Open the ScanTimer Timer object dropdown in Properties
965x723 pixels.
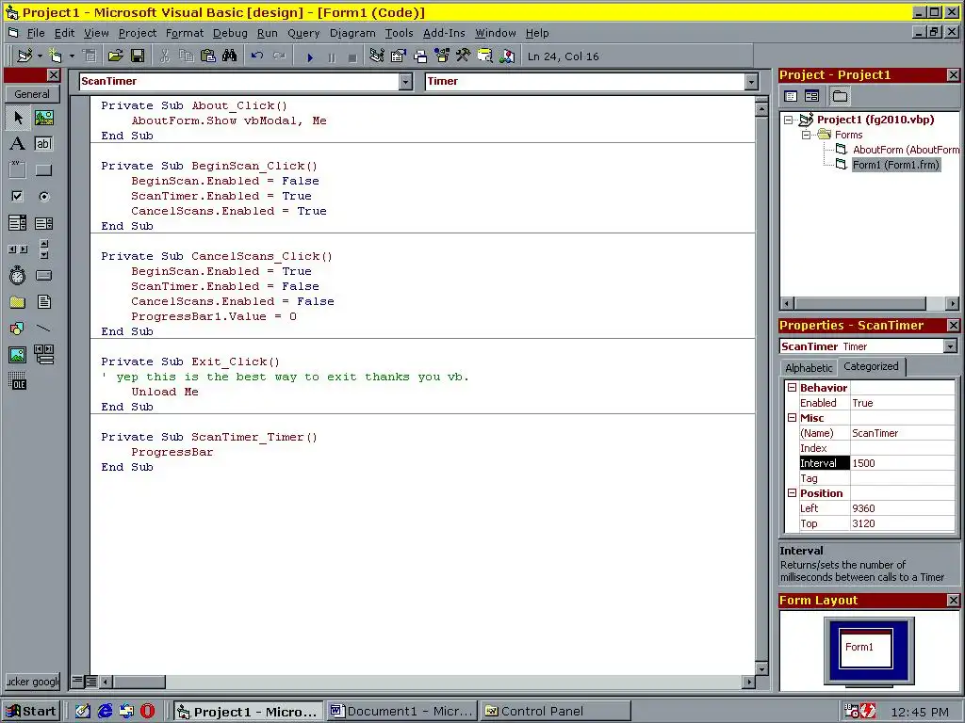(950, 346)
